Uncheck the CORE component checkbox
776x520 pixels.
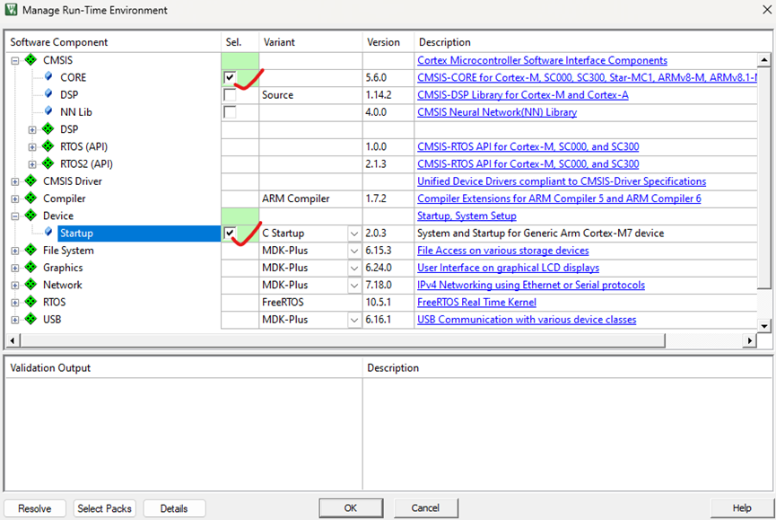point(230,77)
